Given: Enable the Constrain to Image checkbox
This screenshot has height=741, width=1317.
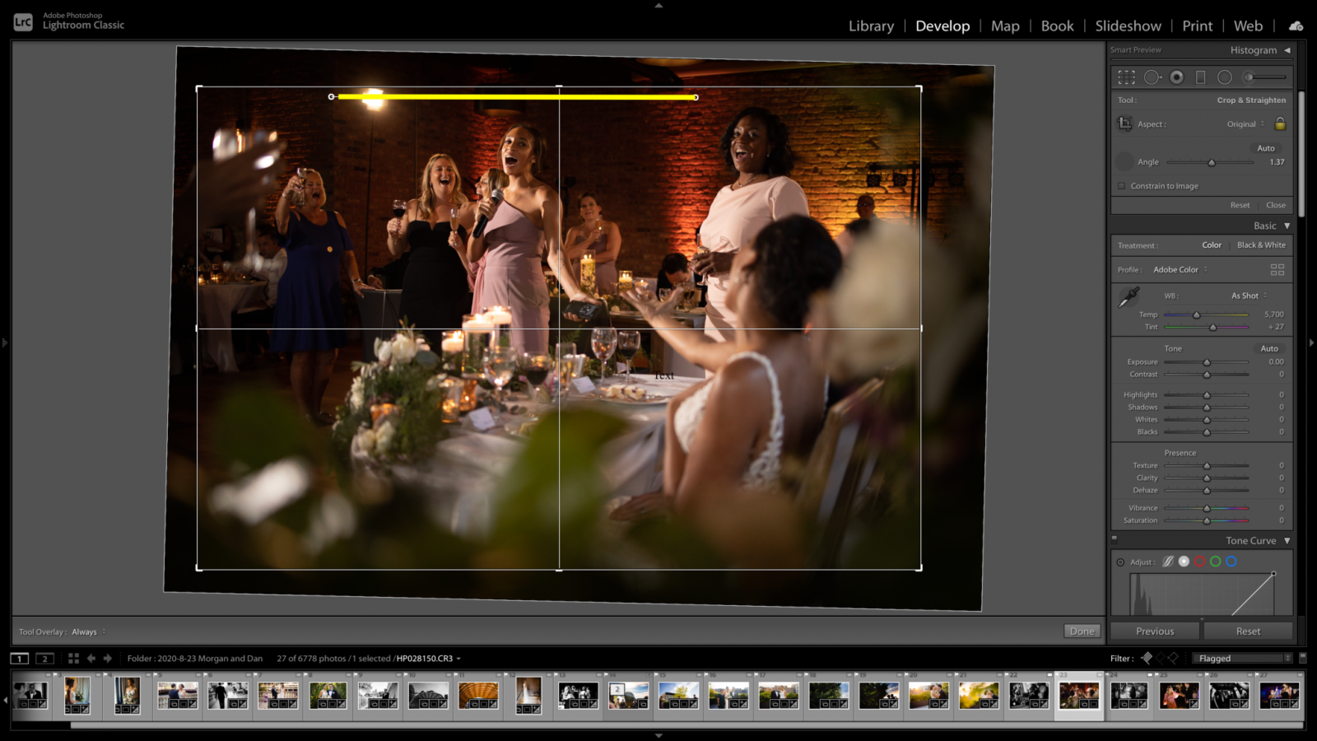Looking at the screenshot, I should [1121, 185].
